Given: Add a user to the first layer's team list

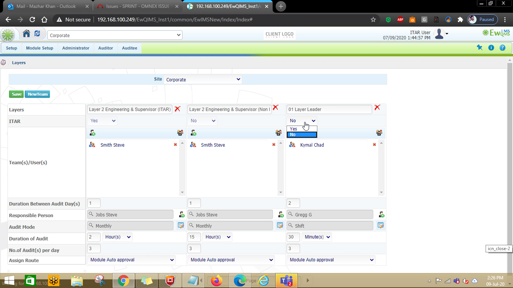Looking at the screenshot, I should (92, 133).
